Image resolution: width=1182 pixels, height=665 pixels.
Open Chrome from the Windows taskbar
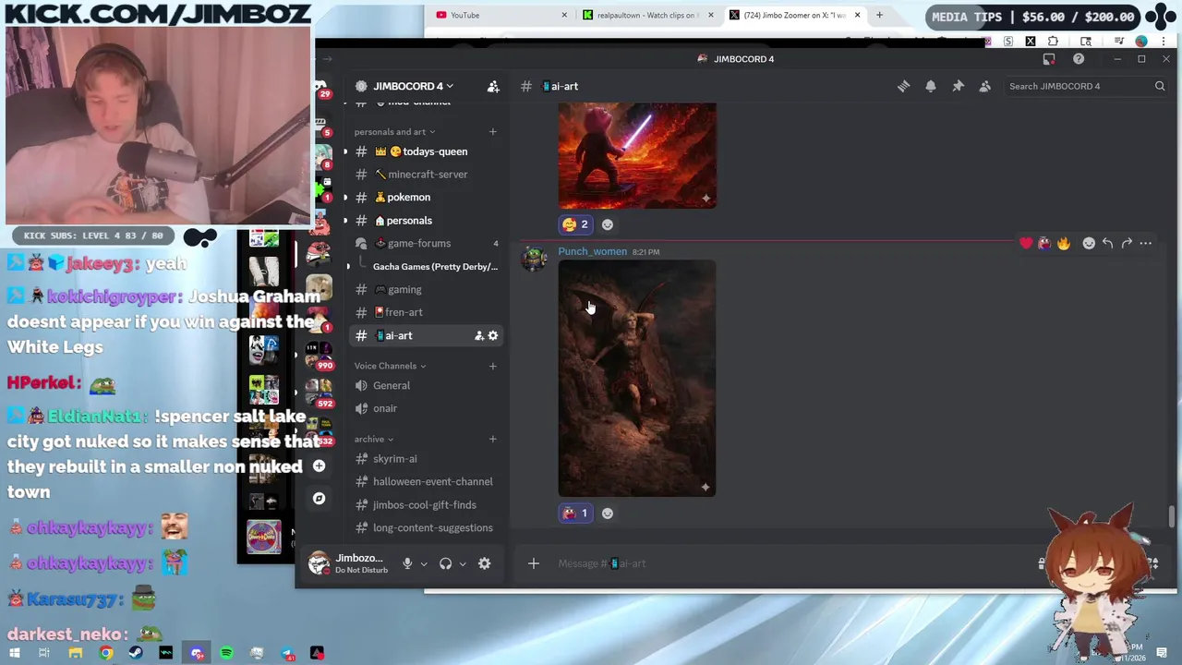coord(106,653)
